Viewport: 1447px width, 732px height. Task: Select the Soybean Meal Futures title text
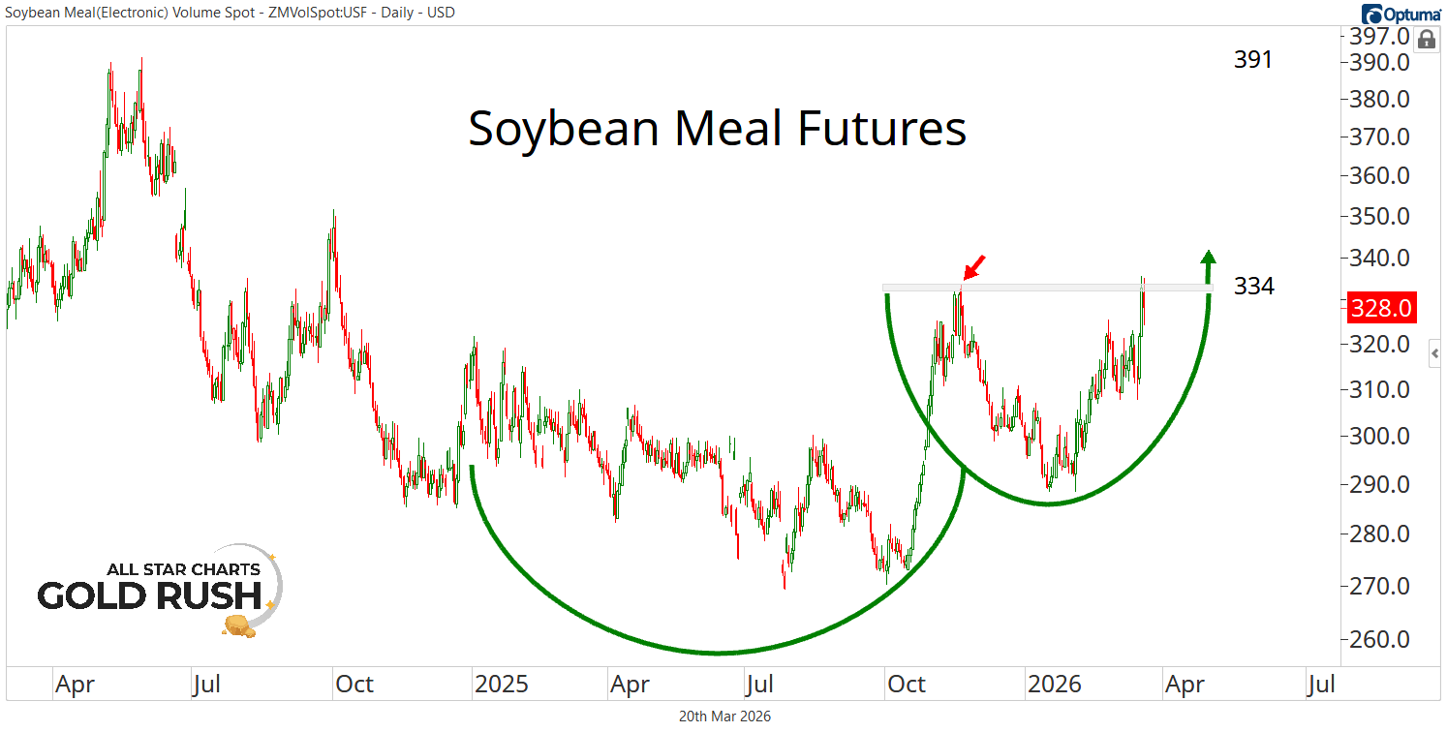(717, 129)
